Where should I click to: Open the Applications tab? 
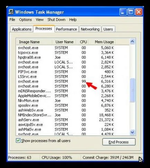pyautogui.click(x=22, y=29)
